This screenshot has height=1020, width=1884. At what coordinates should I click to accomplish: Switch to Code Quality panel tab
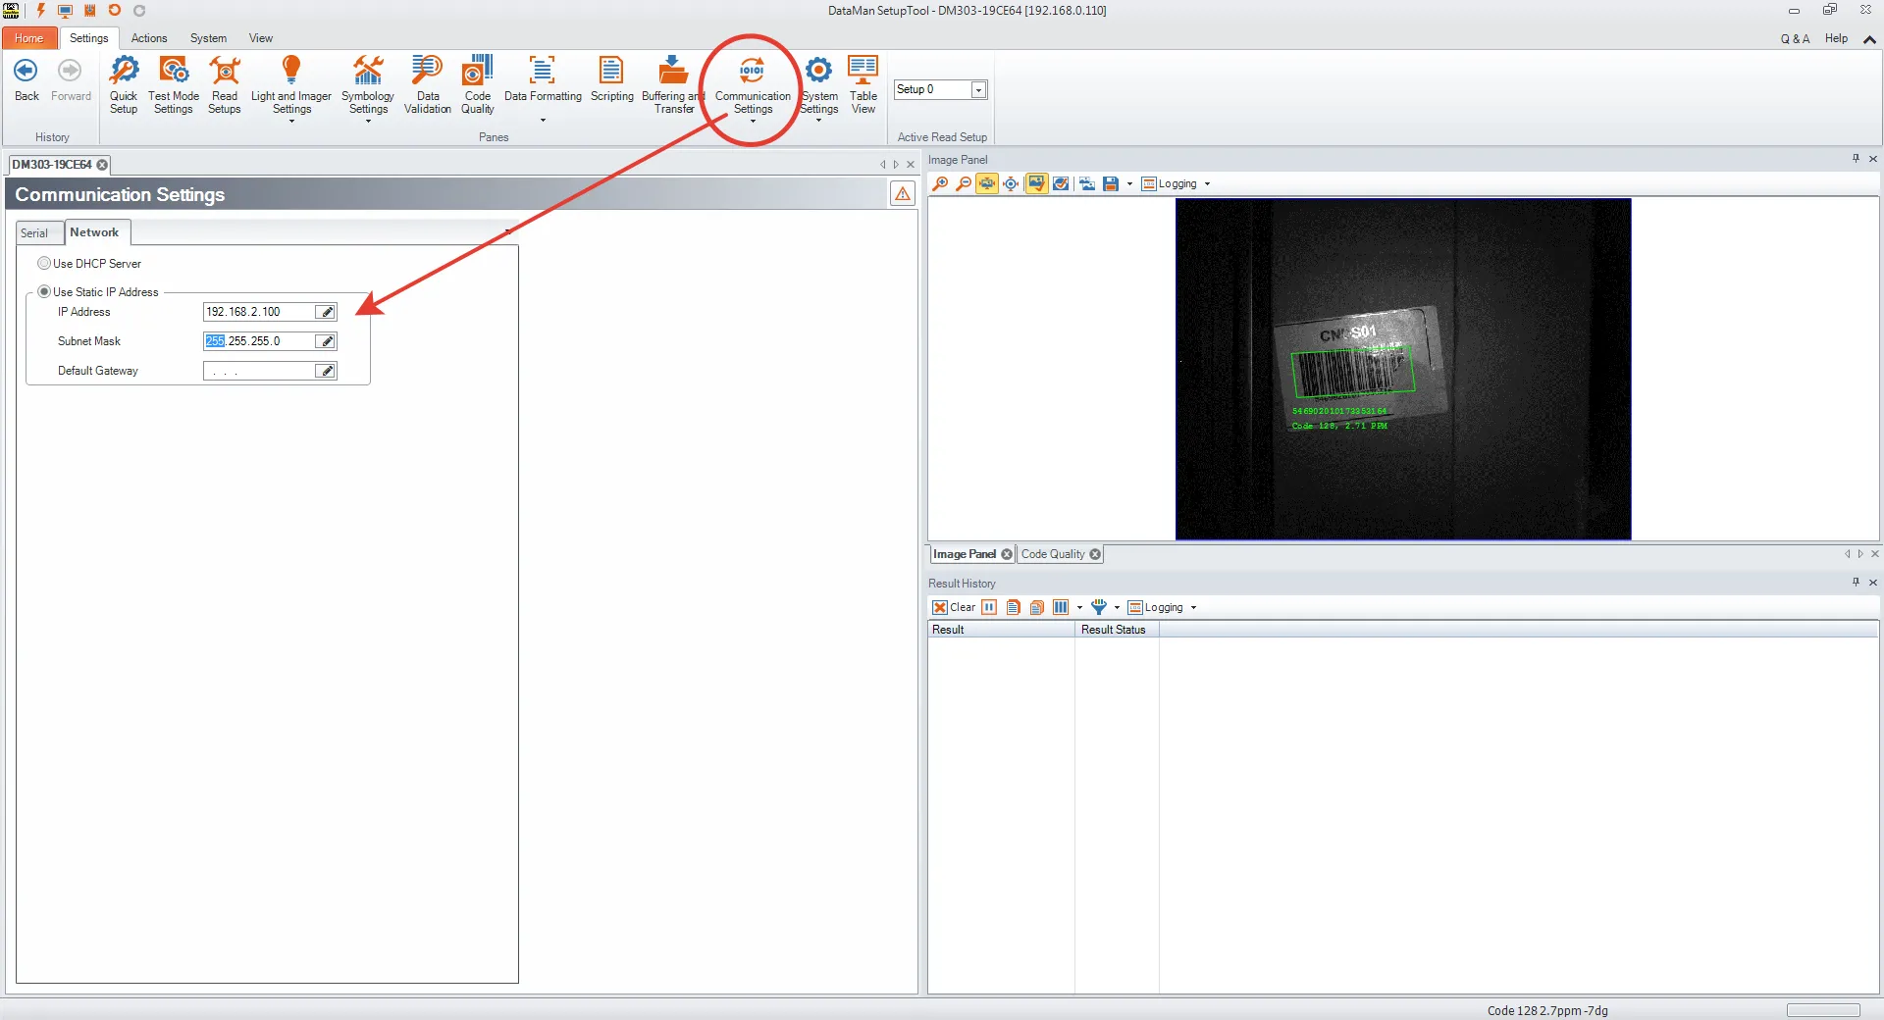coord(1053,554)
